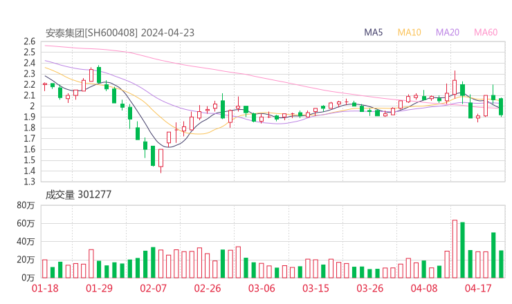Viewport: 512px width, 304px height.
Task: Click the MA5 legend label
Action: tap(373, 32)
